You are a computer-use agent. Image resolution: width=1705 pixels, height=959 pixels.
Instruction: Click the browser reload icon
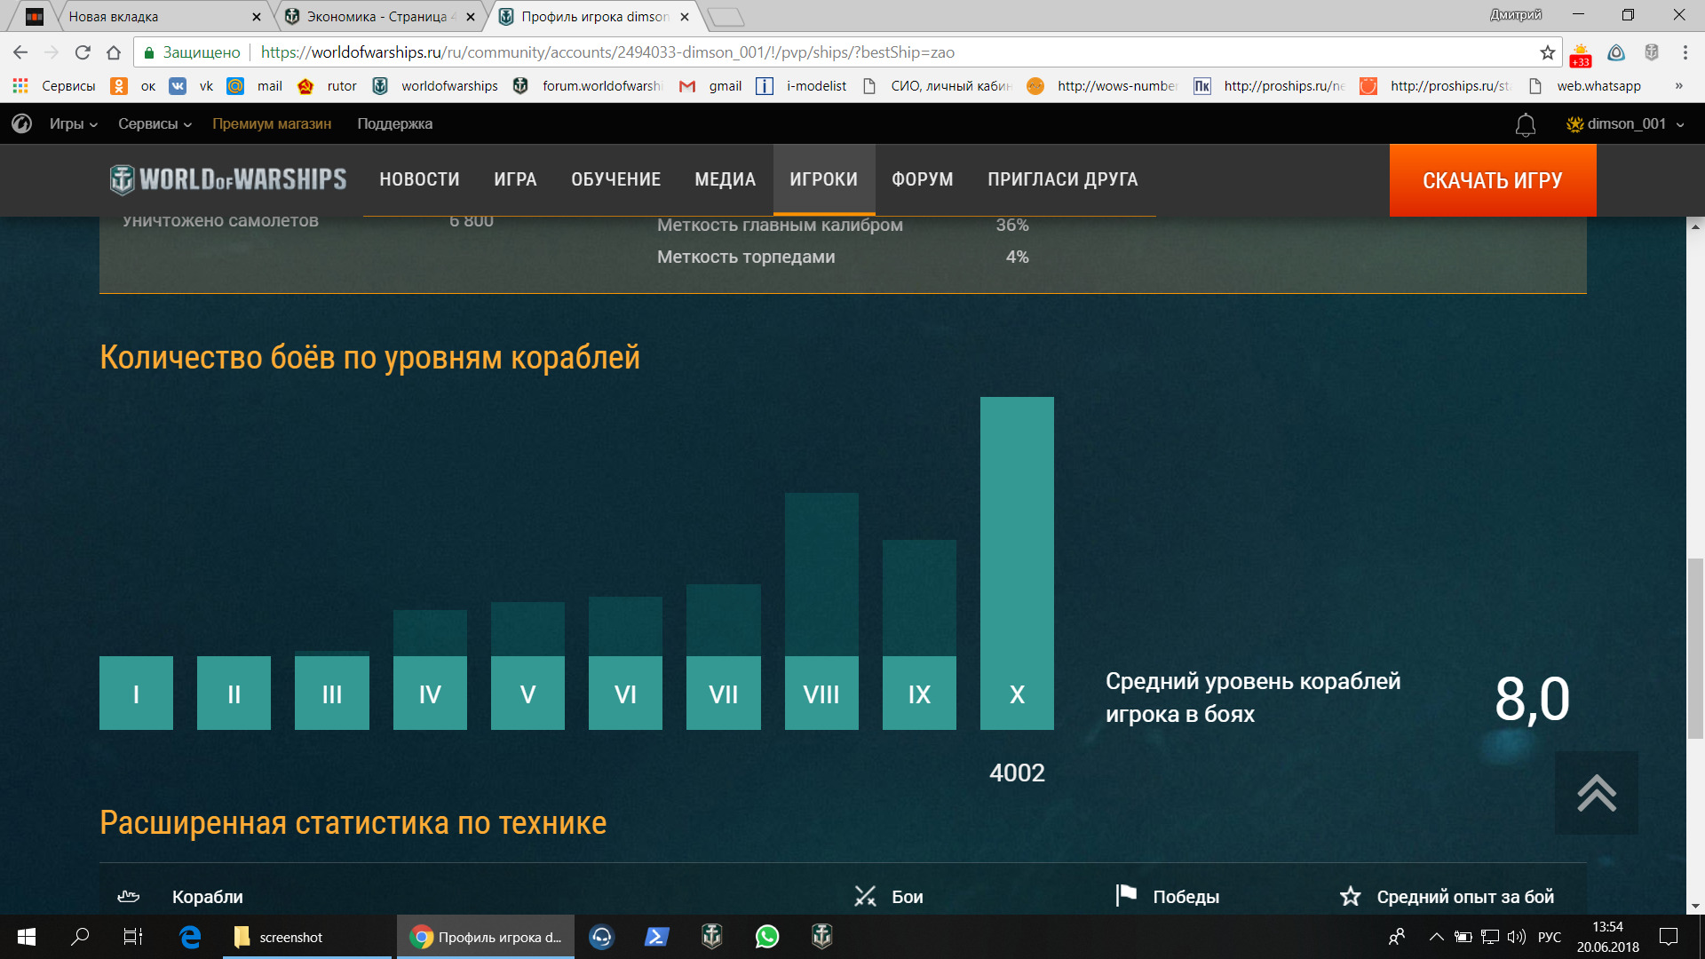[83, 52]
